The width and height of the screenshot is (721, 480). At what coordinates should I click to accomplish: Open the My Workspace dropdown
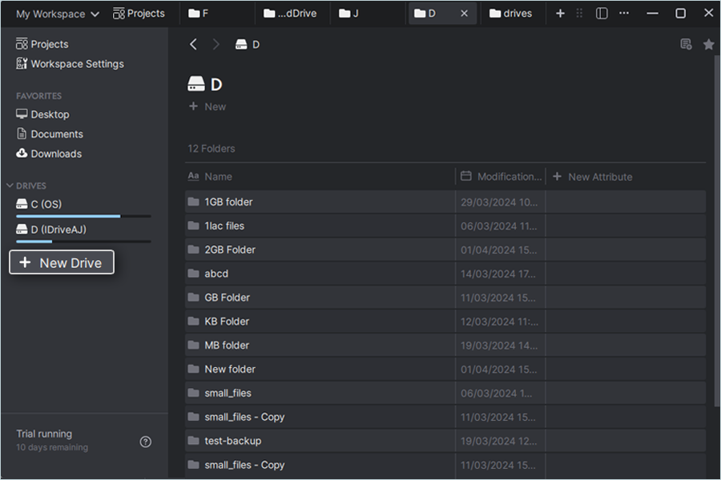[x=58, y=14]
